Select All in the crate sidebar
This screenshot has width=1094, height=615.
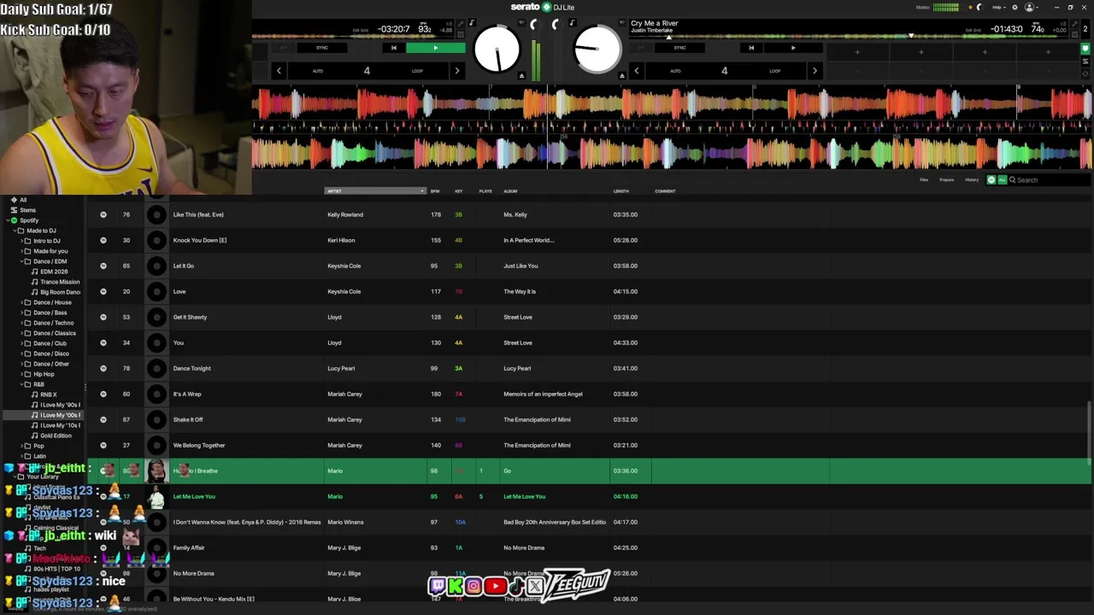(23, 200)
